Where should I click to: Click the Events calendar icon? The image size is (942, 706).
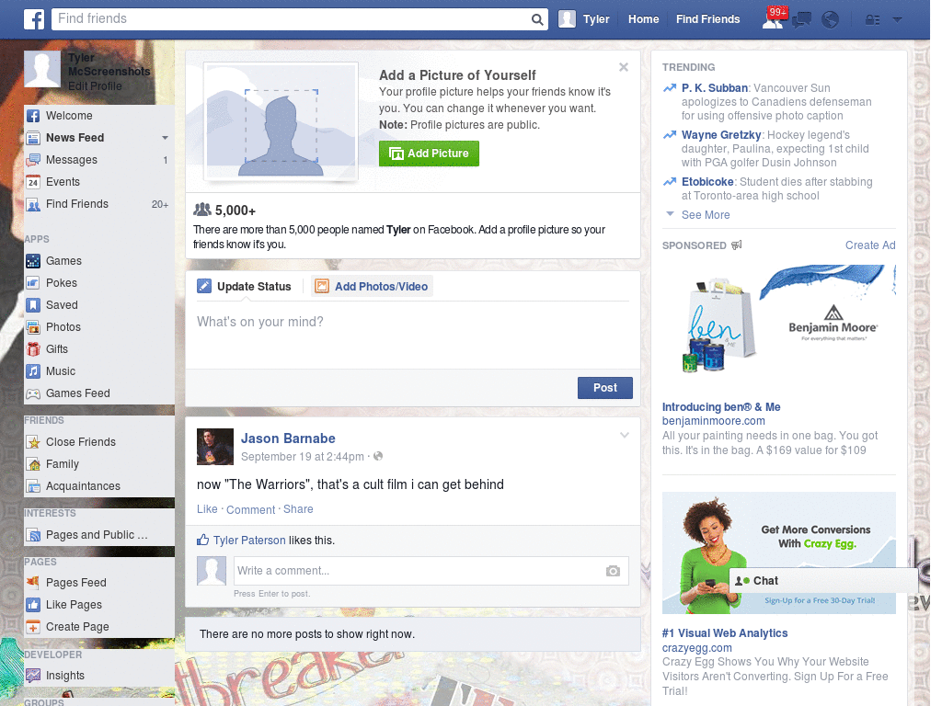(x=33, y=183)
